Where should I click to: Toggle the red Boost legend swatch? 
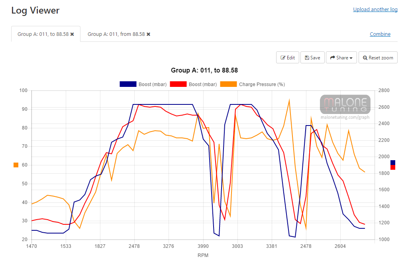178,84
